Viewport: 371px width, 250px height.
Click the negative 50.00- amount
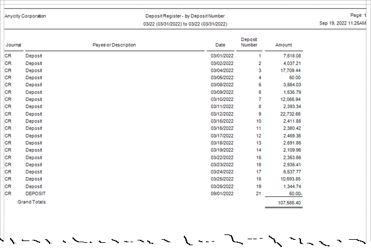[291, 194]
